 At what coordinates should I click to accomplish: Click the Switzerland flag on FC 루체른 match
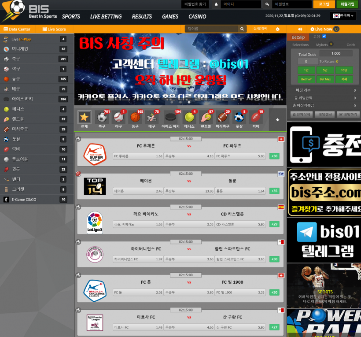(x=281, y=139)
